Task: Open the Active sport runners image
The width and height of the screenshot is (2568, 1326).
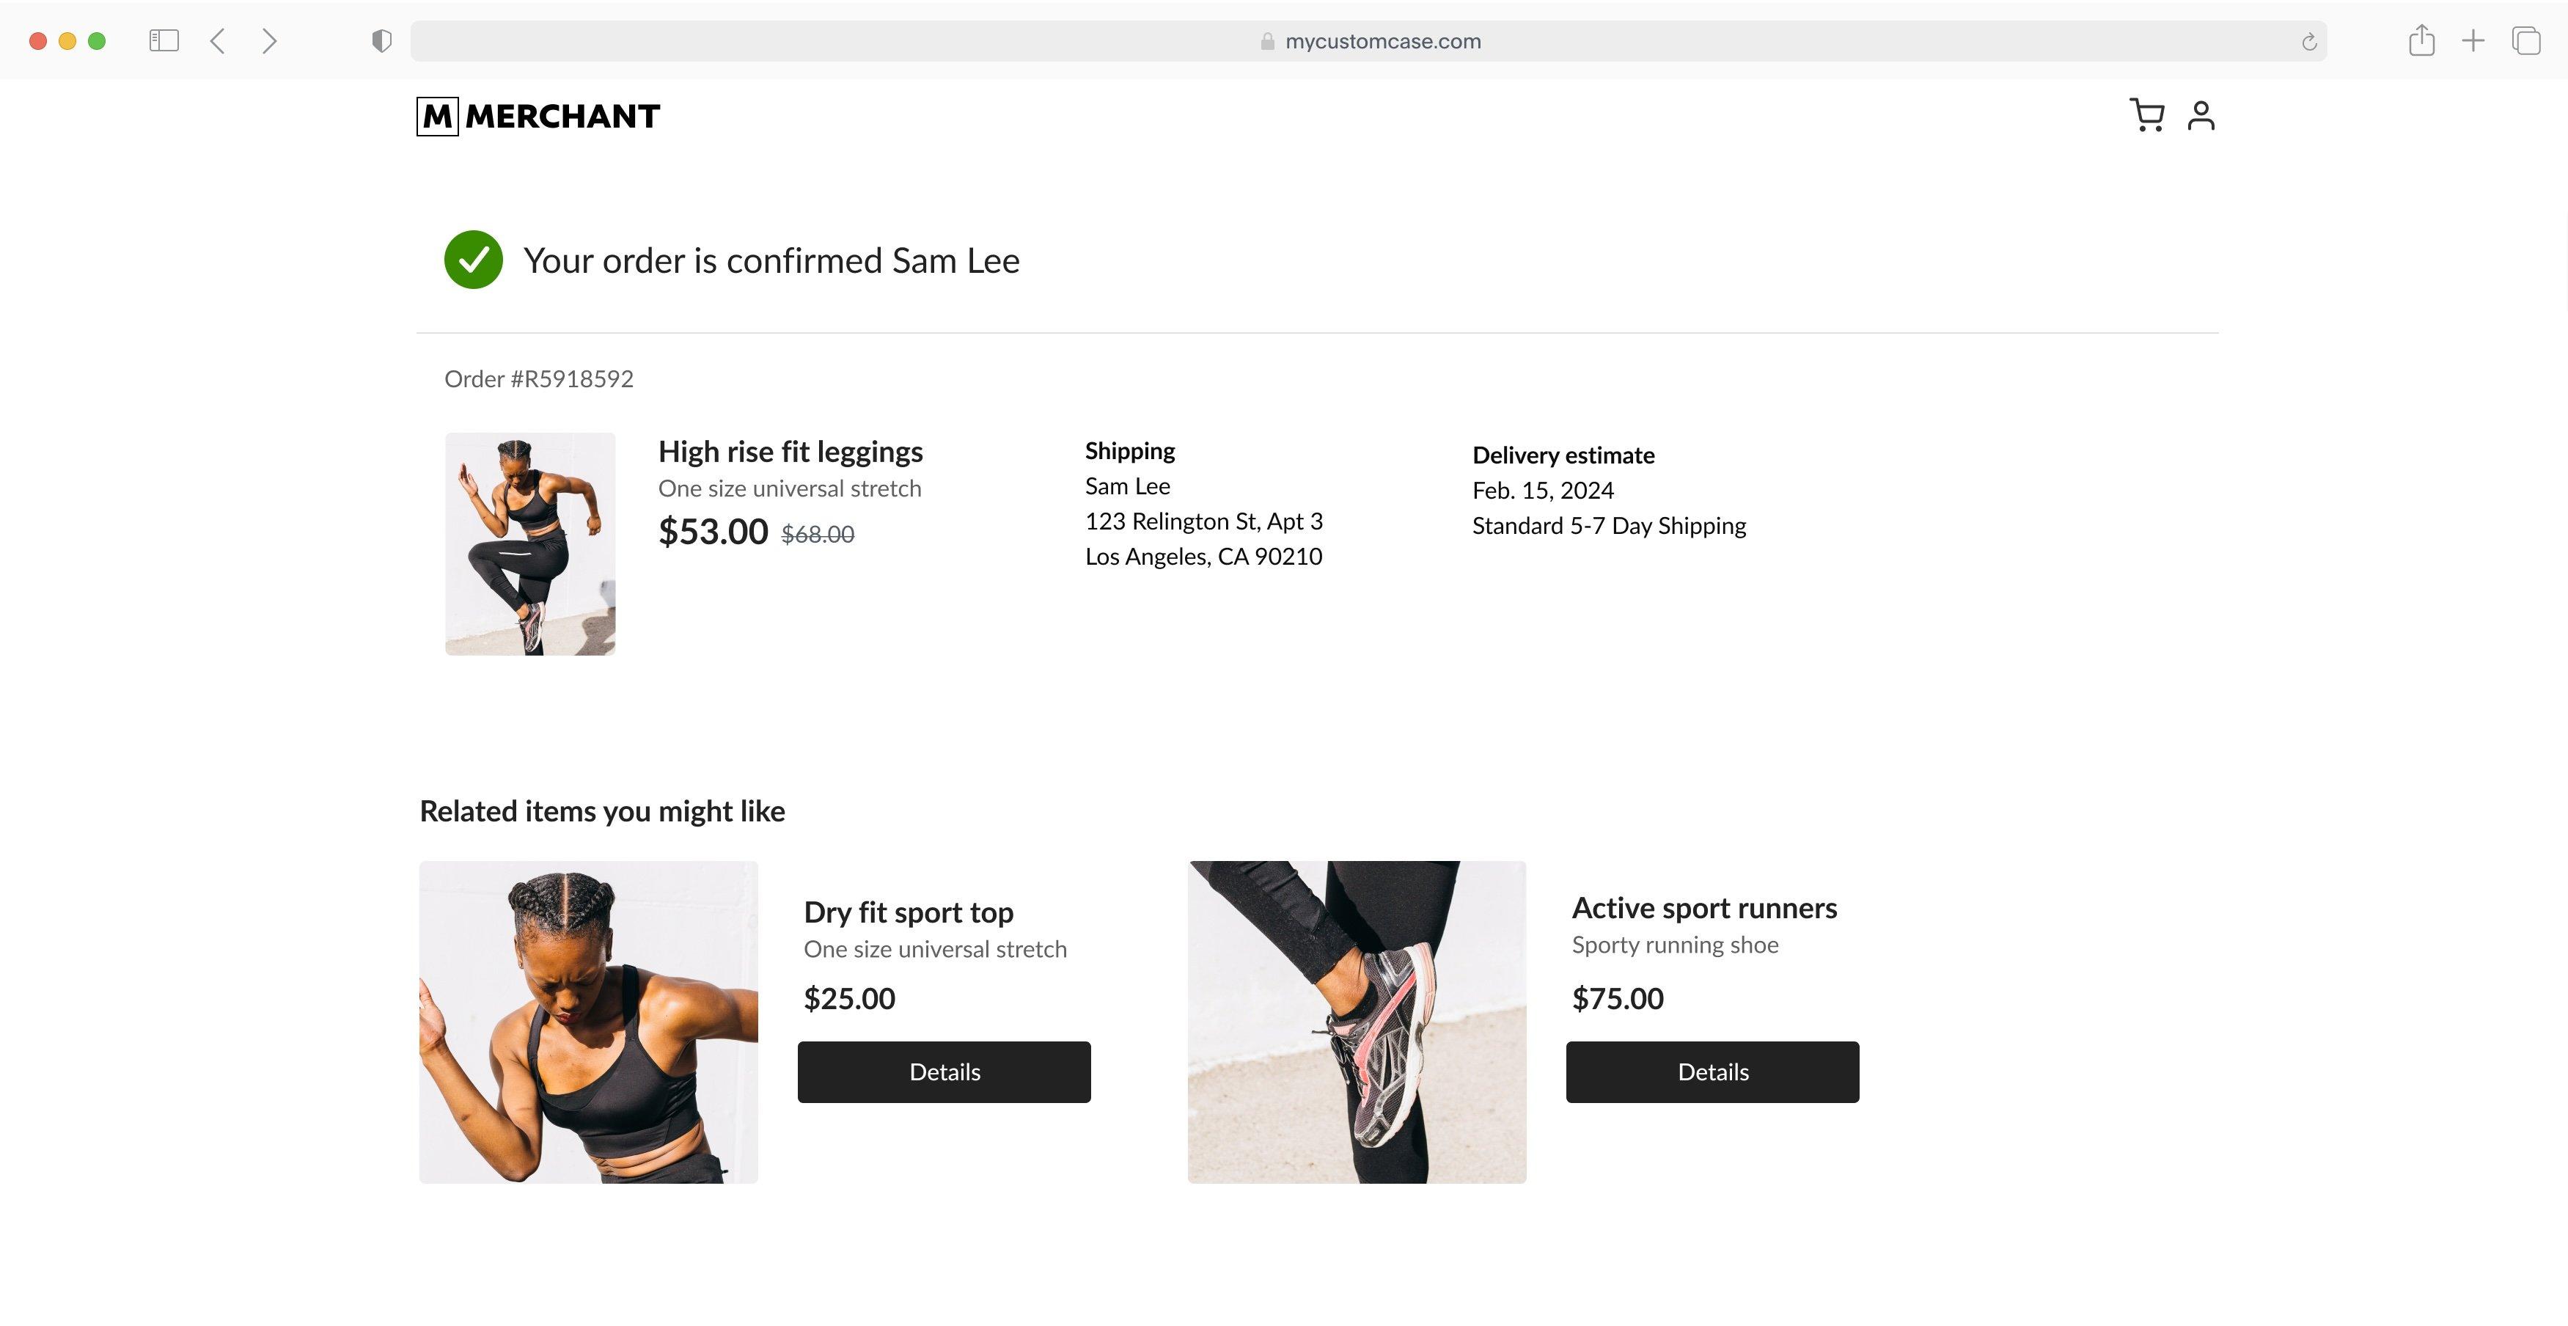Action: tap(1357, 1022)
